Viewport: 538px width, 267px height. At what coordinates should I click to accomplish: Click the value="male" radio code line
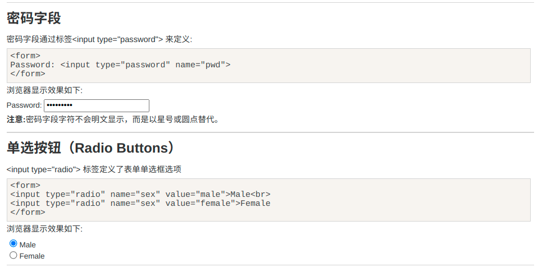click(x=140, y=194)
